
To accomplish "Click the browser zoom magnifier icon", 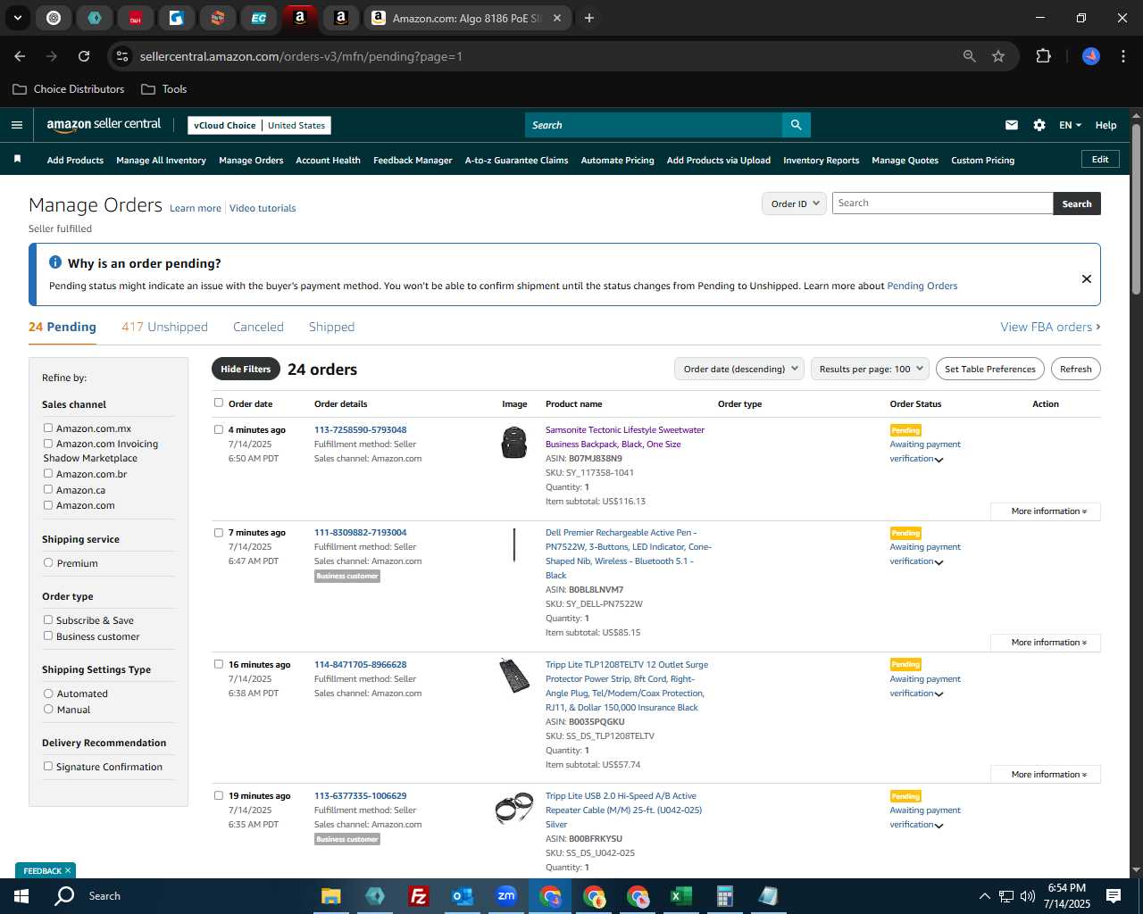I will 970,56.
